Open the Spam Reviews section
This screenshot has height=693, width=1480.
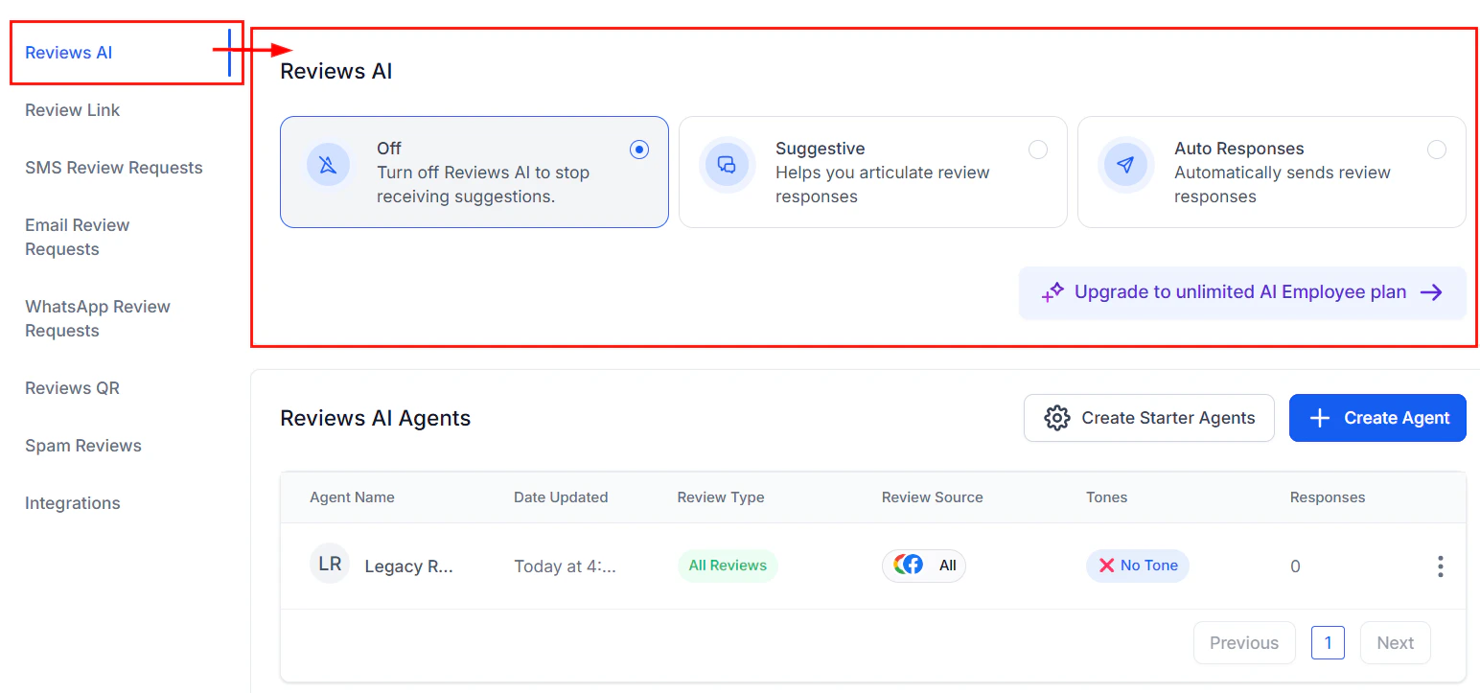point(82,445)
